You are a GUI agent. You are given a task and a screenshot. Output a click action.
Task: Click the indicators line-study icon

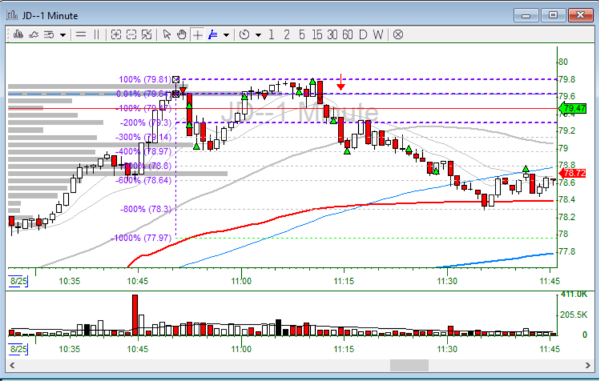[34, 35]
